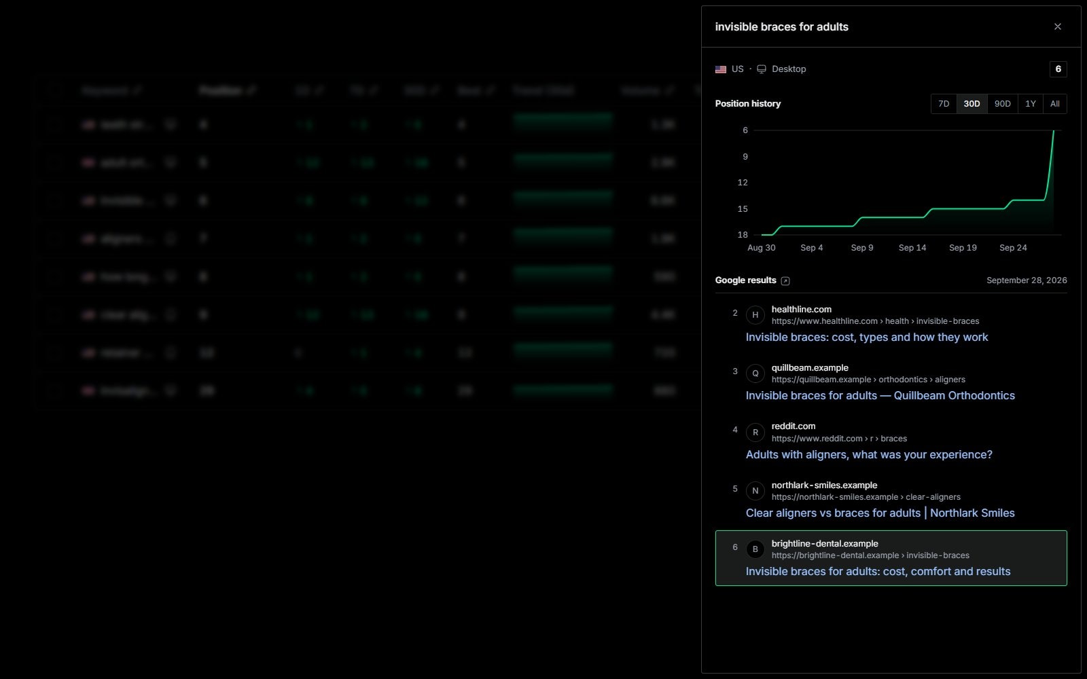Click the chart spike at position 6

point(1054,130)
